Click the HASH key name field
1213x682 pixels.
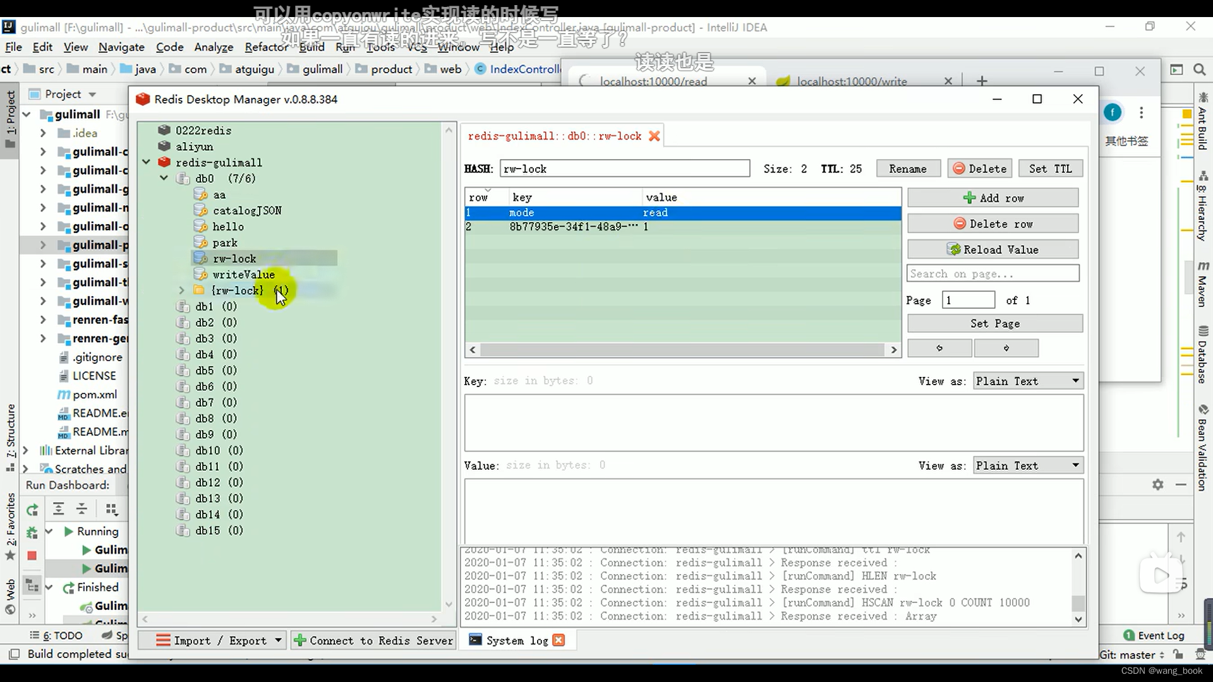coord(625,169)
